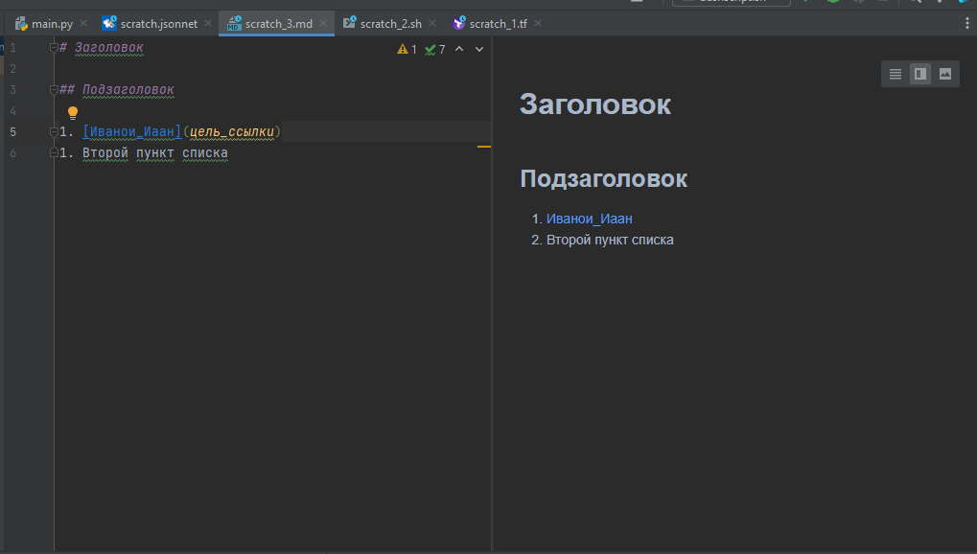Click the typos indicator in inspections widget
Viewport: 977px width, 554px height.
(x=436, y=49)
